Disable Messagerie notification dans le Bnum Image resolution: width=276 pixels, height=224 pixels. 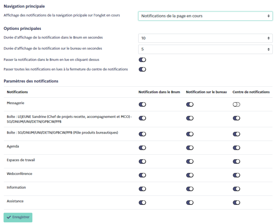[142, 104]
